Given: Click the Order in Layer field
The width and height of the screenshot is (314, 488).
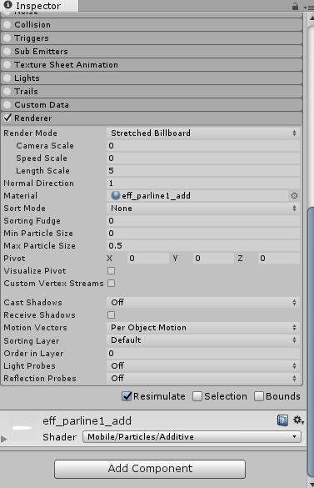Looking at the screenshot, I should coord(203,353).
